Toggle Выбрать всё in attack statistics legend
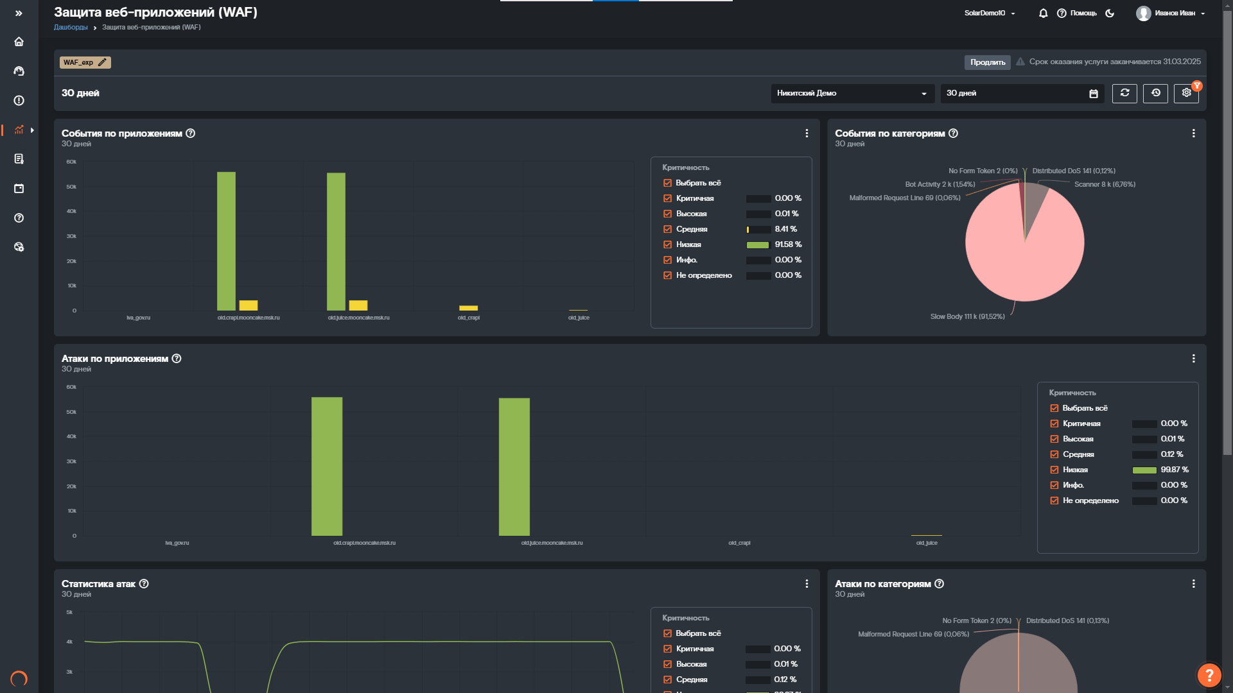Viewport: 1233px width, 693px height. coord(667,634)
